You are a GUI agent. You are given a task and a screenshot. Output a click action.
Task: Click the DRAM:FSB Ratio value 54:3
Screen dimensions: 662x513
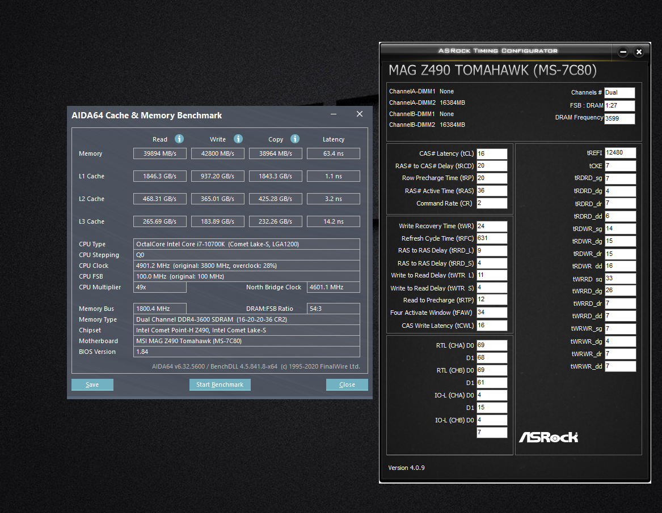[x=334, y=309]
